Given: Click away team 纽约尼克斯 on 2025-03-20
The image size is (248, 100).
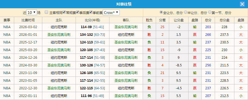Looking at the screenshot, I should [x=126, y=50].
